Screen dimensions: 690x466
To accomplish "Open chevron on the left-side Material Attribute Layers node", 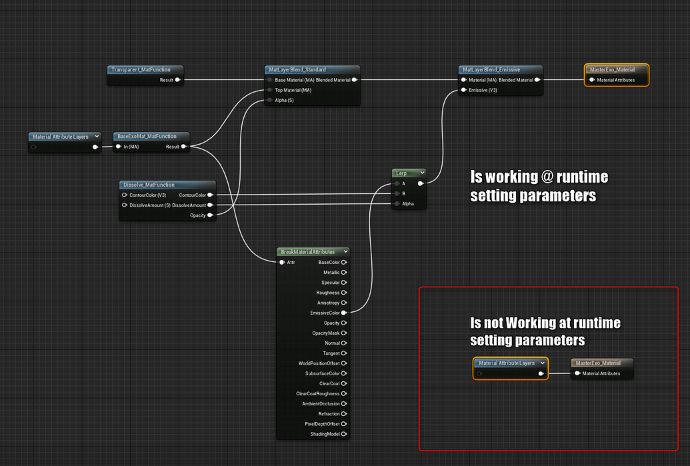I will [x=97, y=137].
